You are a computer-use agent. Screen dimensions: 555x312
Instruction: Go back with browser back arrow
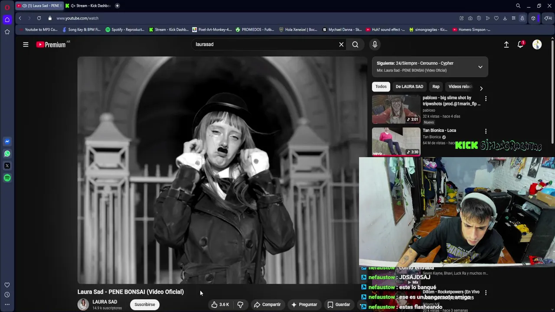click(x=20, y=18)
